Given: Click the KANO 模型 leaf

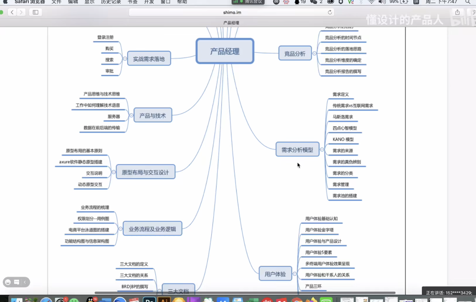Looking at the screenshot, I should tap(343, 139).
